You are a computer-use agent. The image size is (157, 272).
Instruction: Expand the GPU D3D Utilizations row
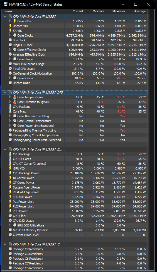click(10, 225)
